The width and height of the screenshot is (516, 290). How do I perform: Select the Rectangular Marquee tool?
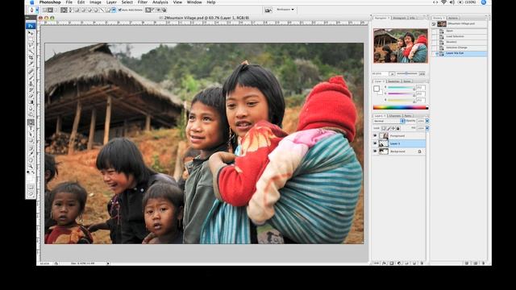pyautogui.click(x=31, y=39)
